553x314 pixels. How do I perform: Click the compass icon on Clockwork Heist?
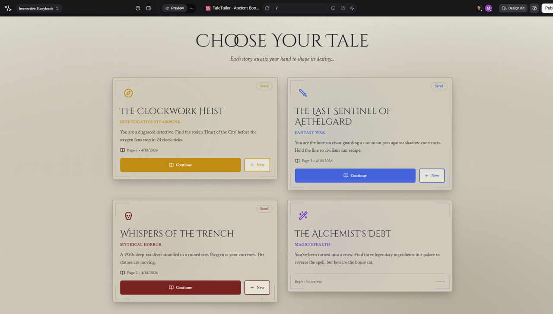coord(128,93)
